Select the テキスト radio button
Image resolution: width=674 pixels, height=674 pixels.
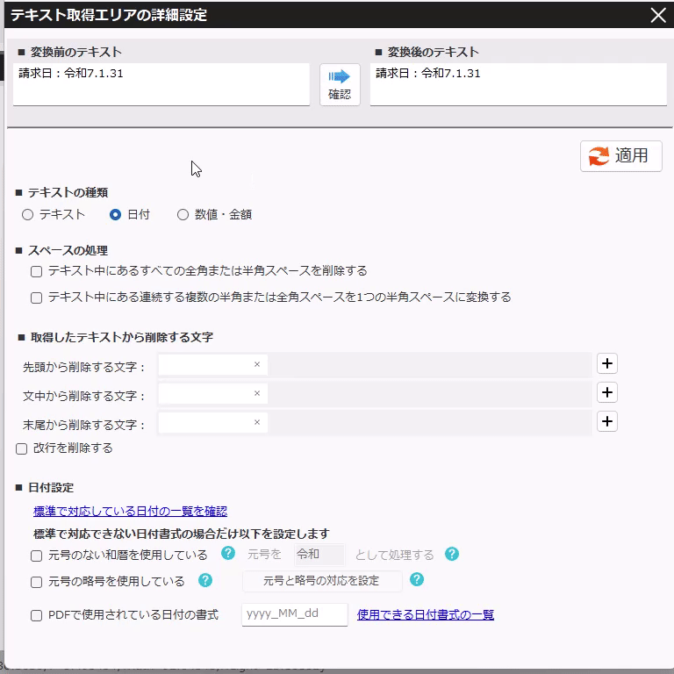[28, 214]
